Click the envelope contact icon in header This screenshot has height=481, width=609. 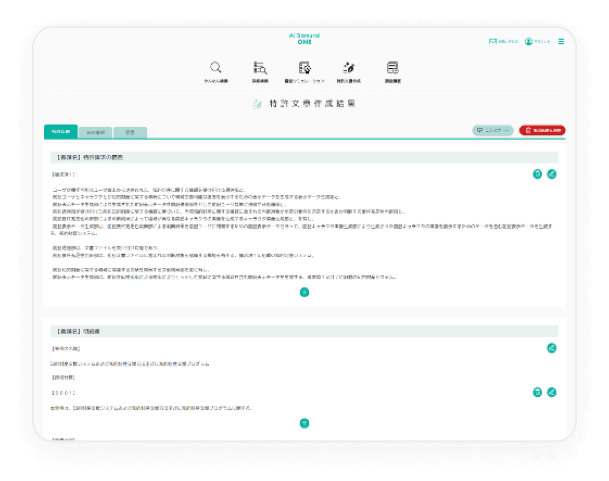click(493, 41)
